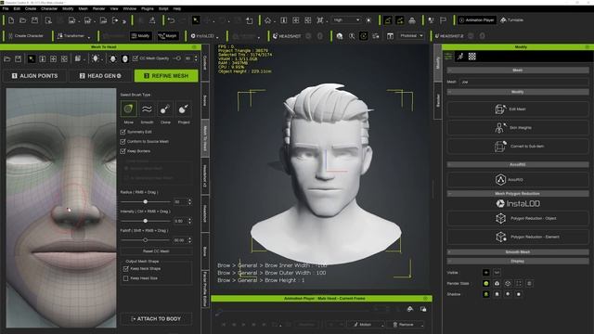This screenshot has height=334, width=594.
Task: Select the first Render State icon
Action: [486, 283]
